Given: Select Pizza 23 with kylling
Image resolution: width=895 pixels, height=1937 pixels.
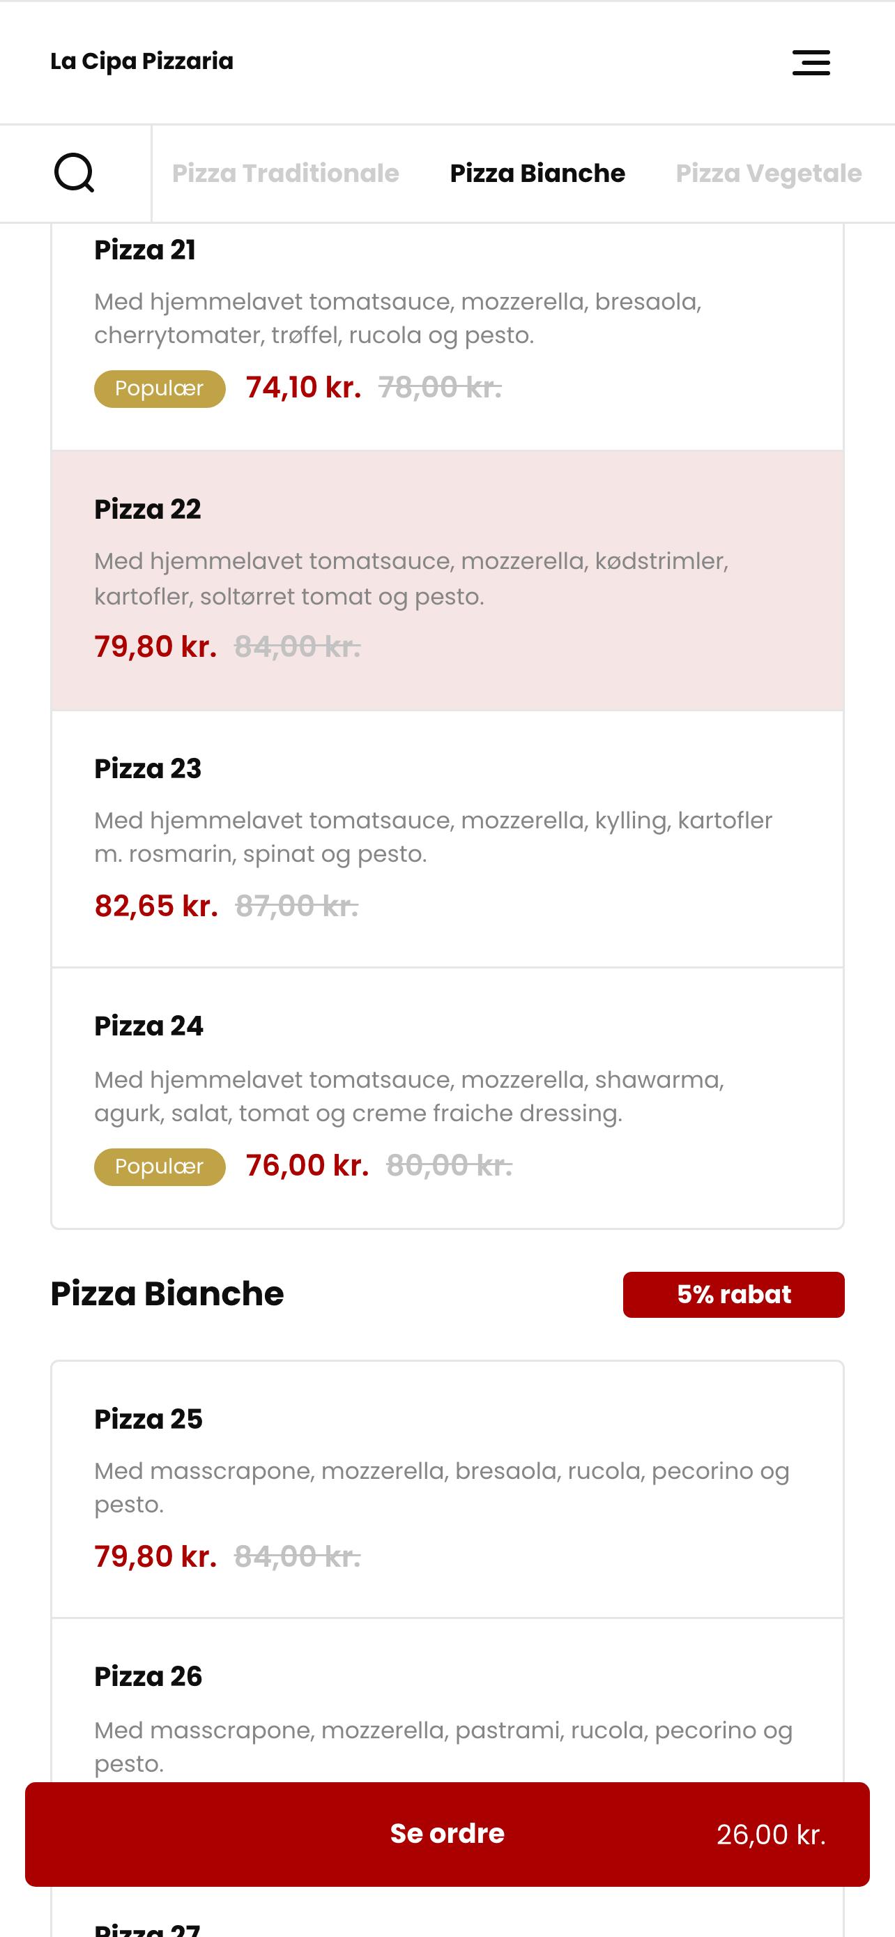Looking at the screenshot, I should pos(447,840).
